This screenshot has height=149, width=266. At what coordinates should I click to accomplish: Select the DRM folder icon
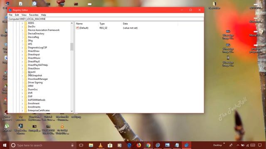pyautogui.click(x=26, y=86)
